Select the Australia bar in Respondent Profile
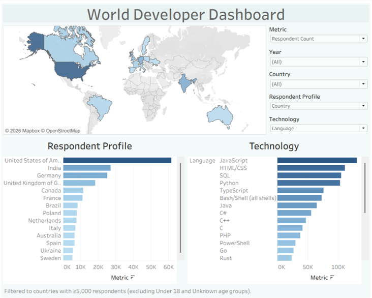Image resolution: width=372 pixels, height=298 pixels. coord(69,235)
